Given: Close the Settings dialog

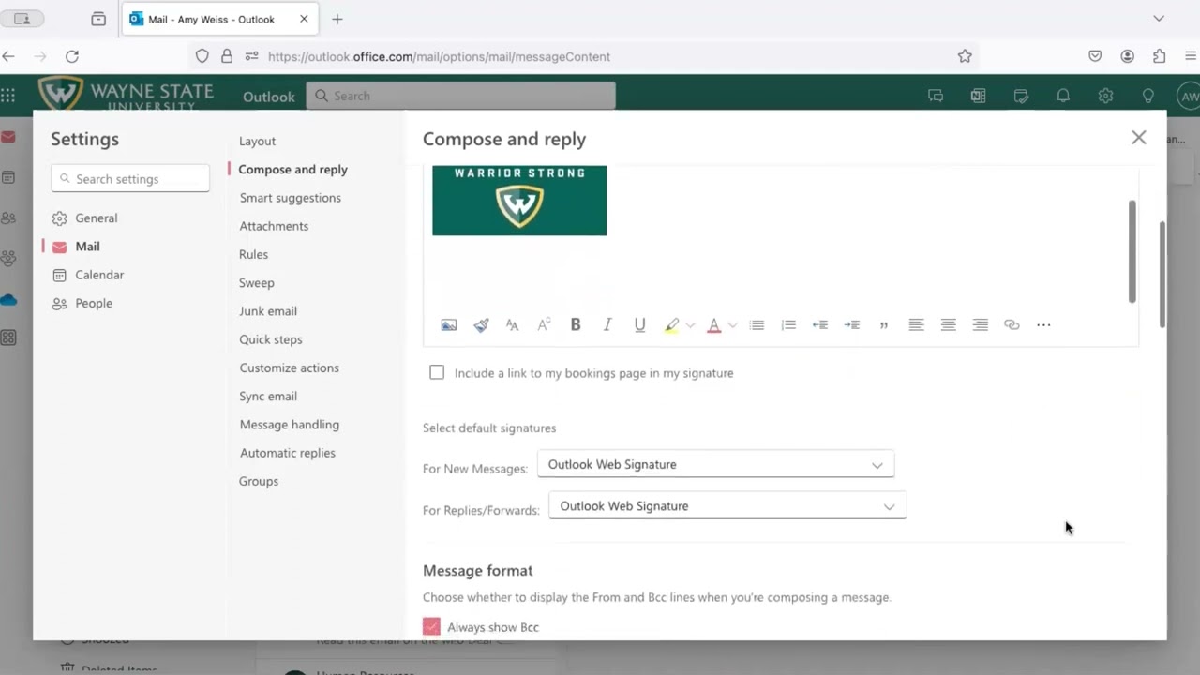Looking at the screenshot, I should point(1138,138).
